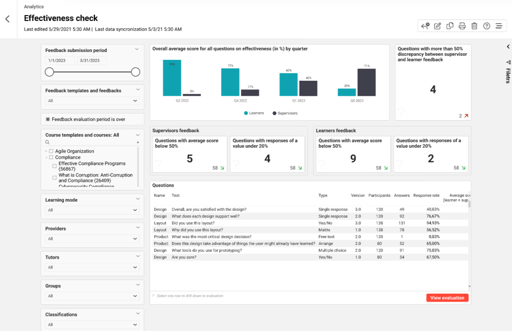
Task: Click the pencil edit icon in toolbar
Action: point(437,26)
